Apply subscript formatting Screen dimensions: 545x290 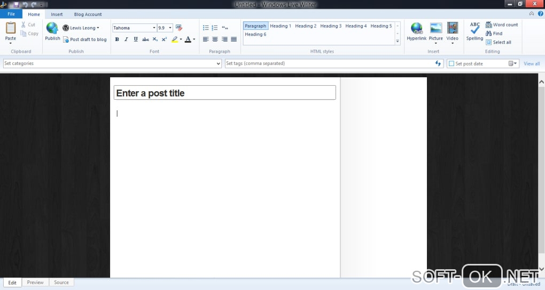click(155, 39)
